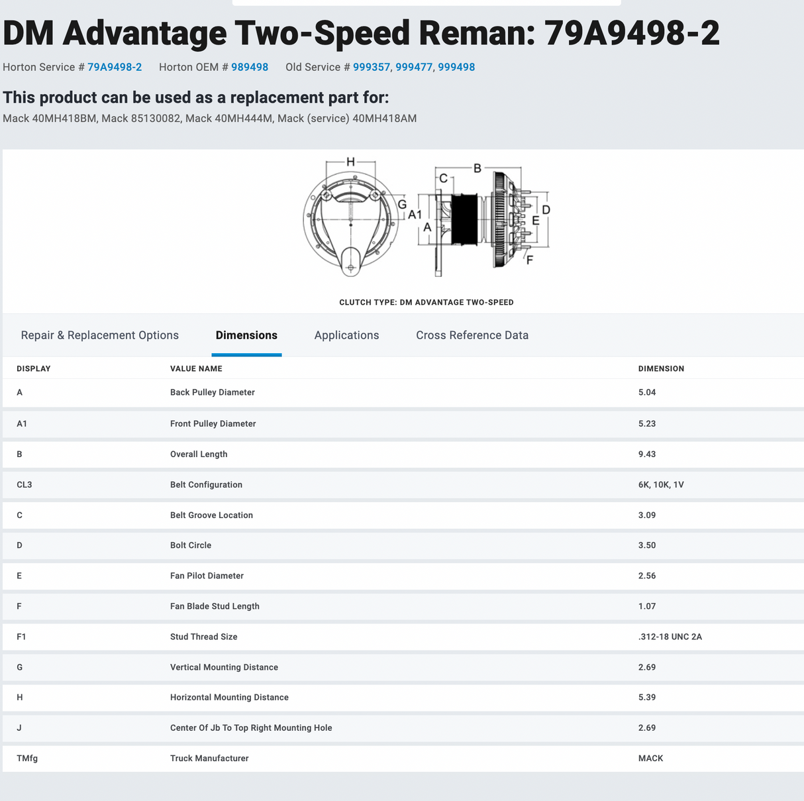The width and height of the screenshot is (804, 801).
Task: Switch to the Applications tab
Action: (346, 335)
